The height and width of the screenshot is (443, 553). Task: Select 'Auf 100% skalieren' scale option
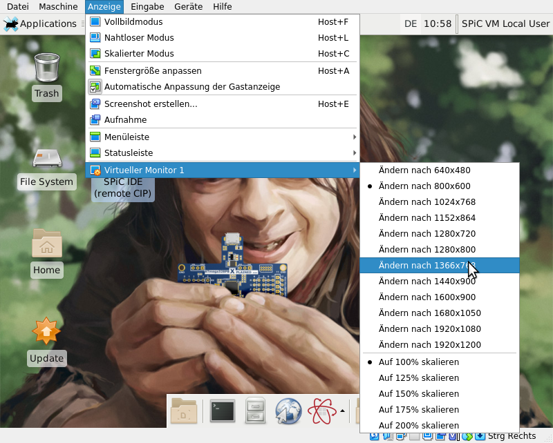(x=418, y=362)
